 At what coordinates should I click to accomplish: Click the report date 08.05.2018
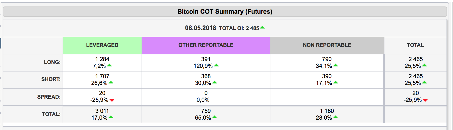pyautogui.click(x=201, y=28)
